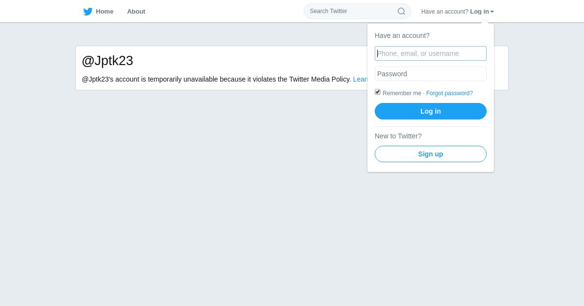
Task: Click the Sign up button
Action: [431, 154]
